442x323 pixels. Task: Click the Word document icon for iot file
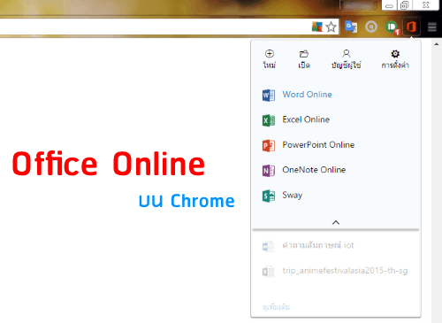pyautogui.click(x=268, y=246)
